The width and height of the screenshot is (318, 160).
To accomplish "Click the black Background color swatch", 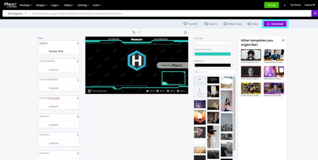I will click(x=212, y=65).
